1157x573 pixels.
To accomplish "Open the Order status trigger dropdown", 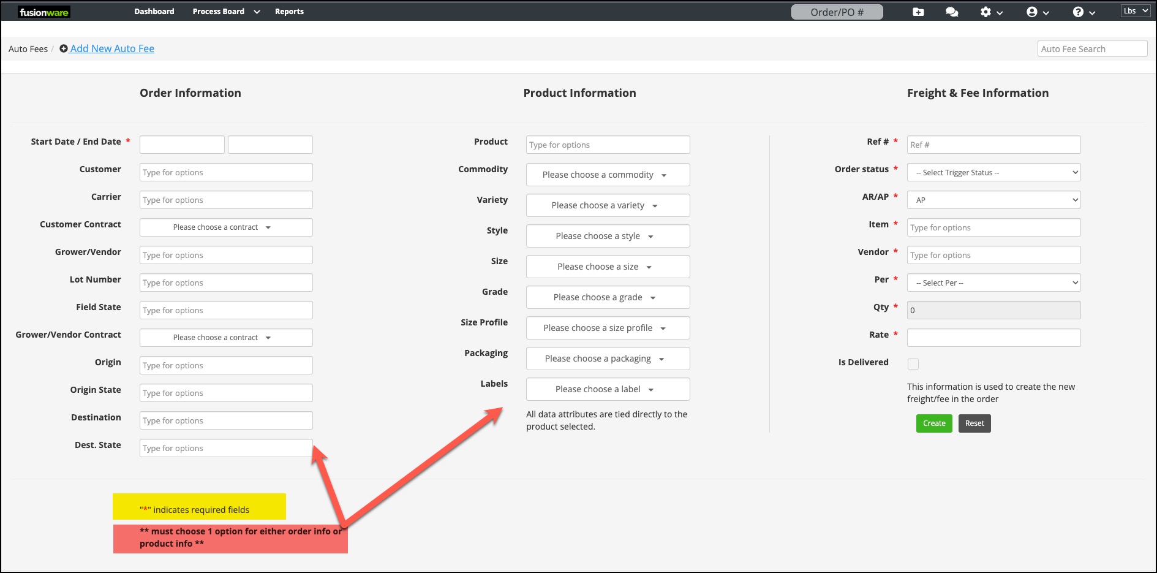I will (x=993, y=172).
